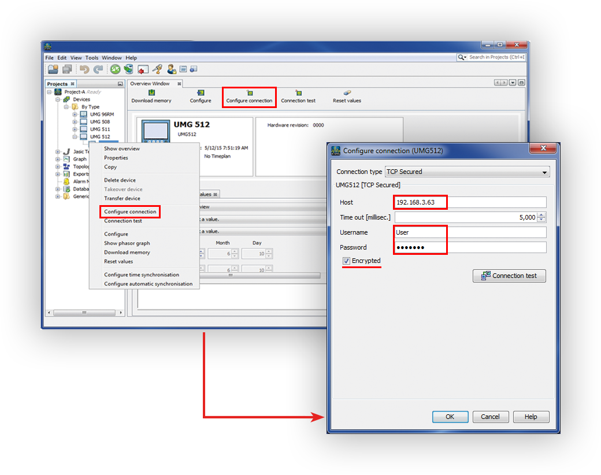Click OK in Configure connection dialog

point(450,417)
